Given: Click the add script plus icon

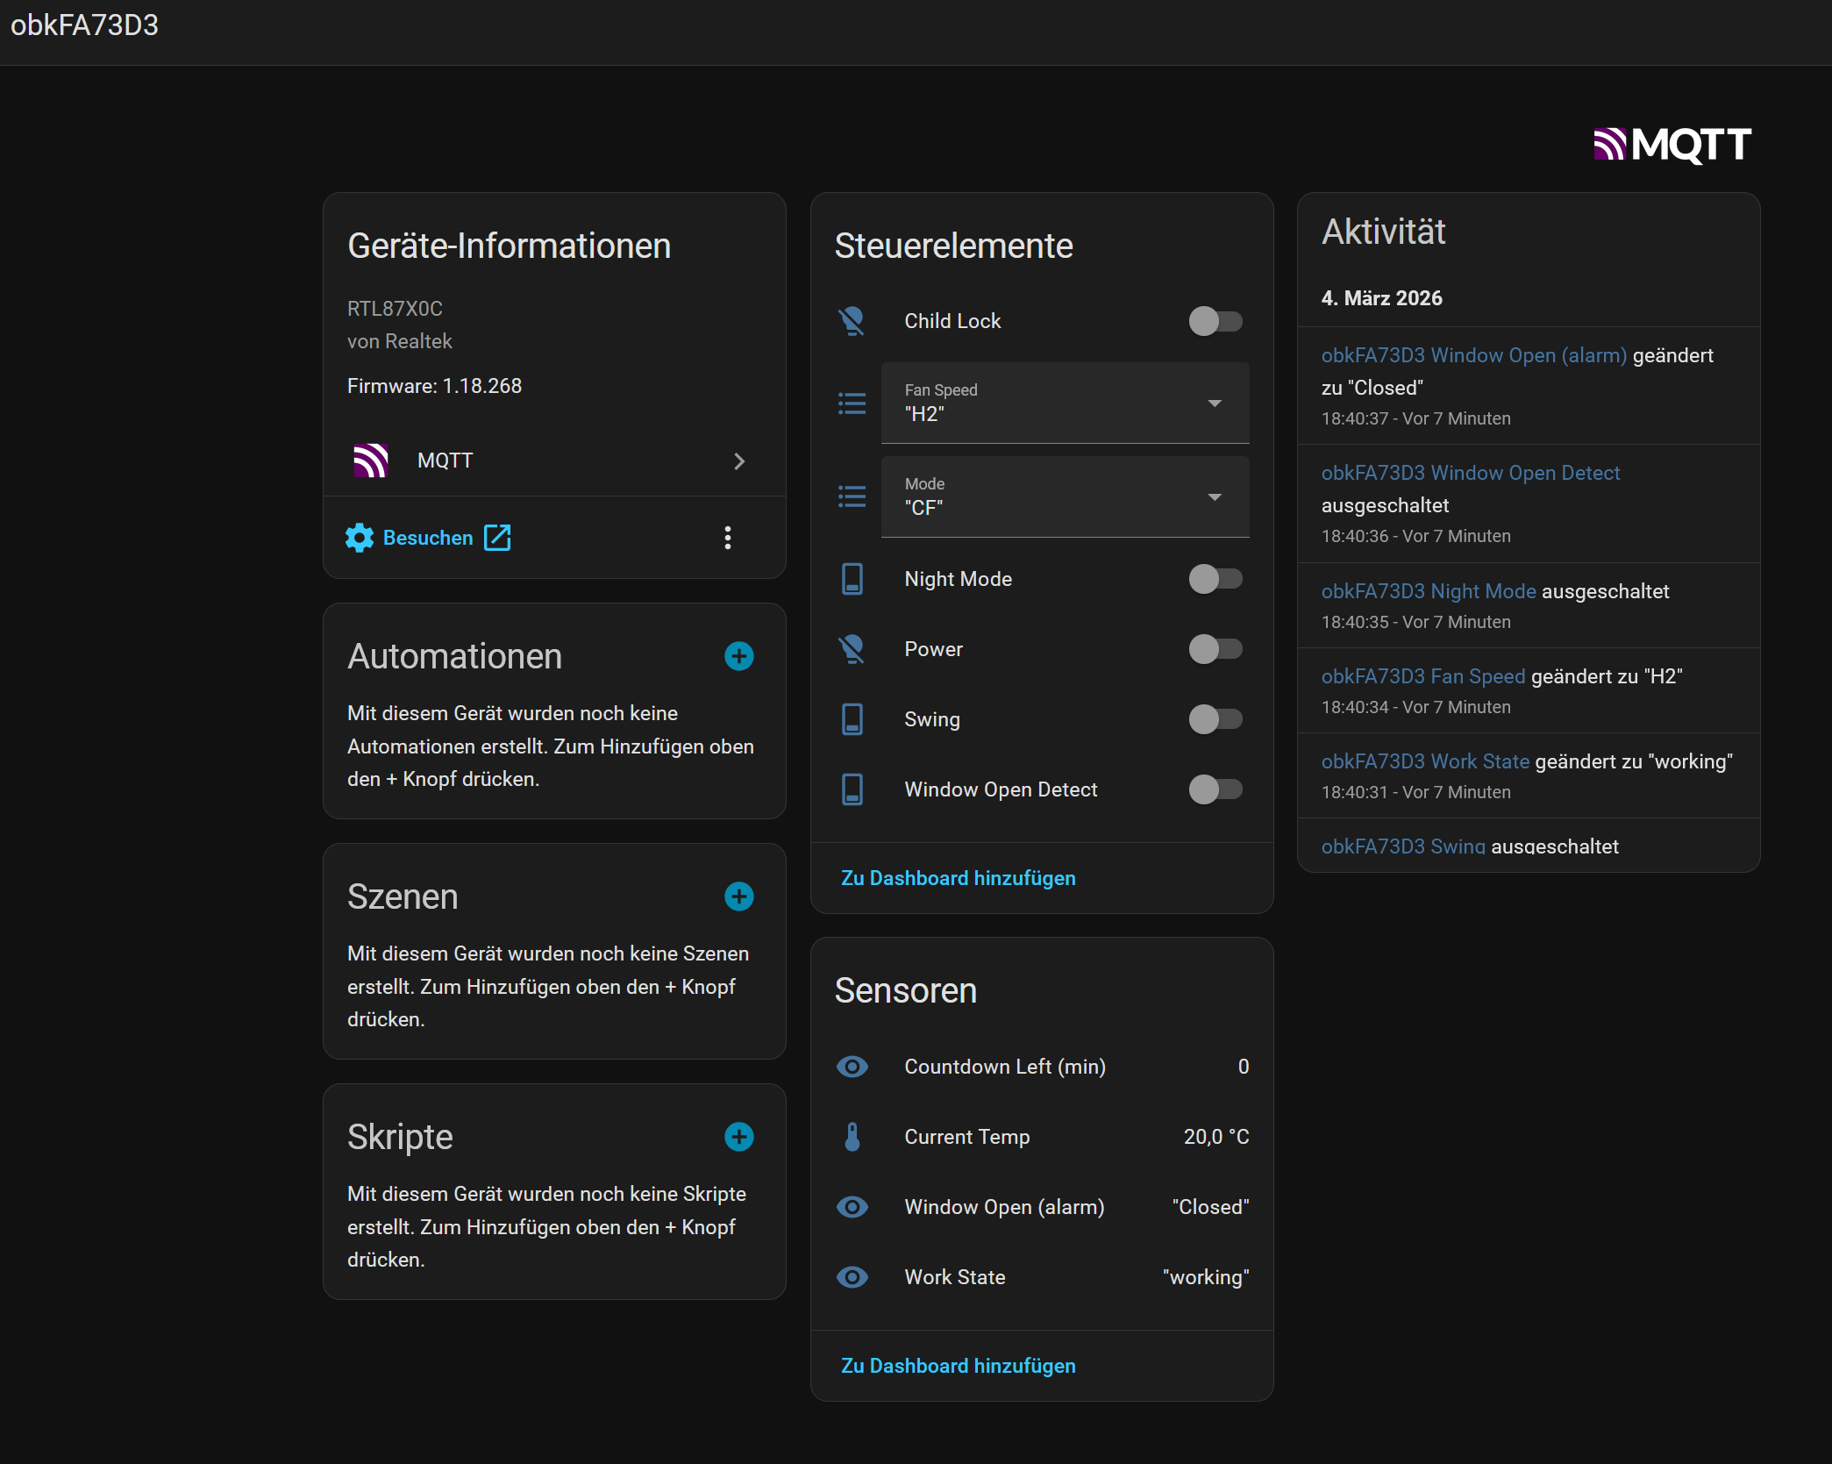Looking at the screenshot, I should (738, 1137).
